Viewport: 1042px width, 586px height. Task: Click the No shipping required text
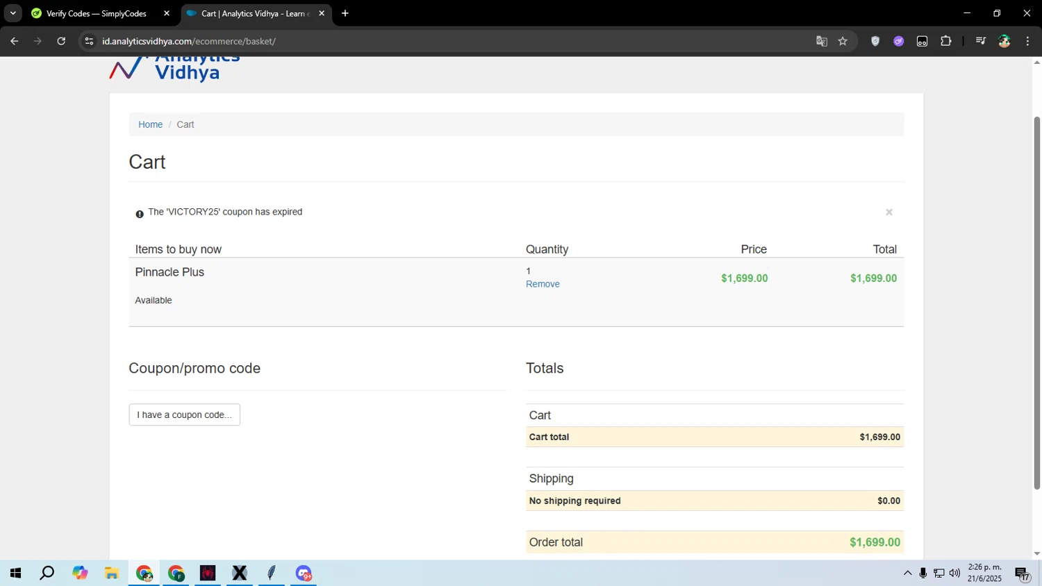click(574, 501)
